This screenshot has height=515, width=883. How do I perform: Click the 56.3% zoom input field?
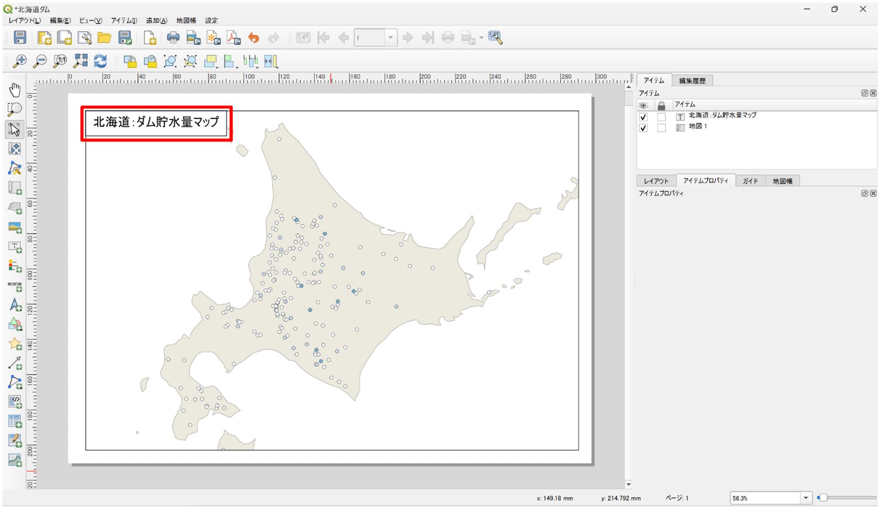tap(765, 498)
